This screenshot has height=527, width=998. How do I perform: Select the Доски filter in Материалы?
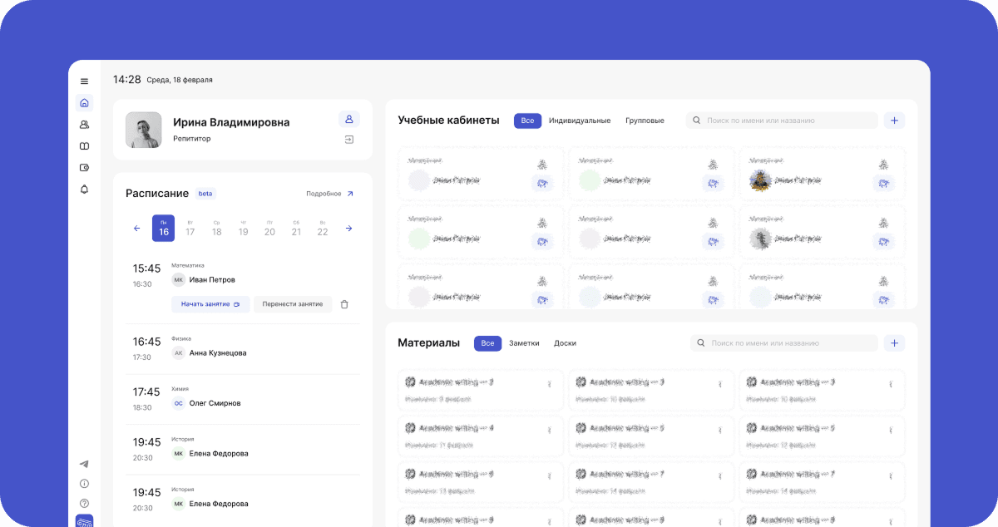click(x=566, y=342)
